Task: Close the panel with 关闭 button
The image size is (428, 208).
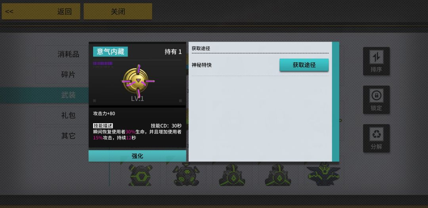Action: [118, 11]
